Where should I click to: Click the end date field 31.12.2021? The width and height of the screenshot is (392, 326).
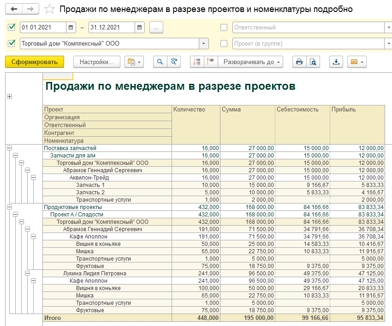point(112,27)
